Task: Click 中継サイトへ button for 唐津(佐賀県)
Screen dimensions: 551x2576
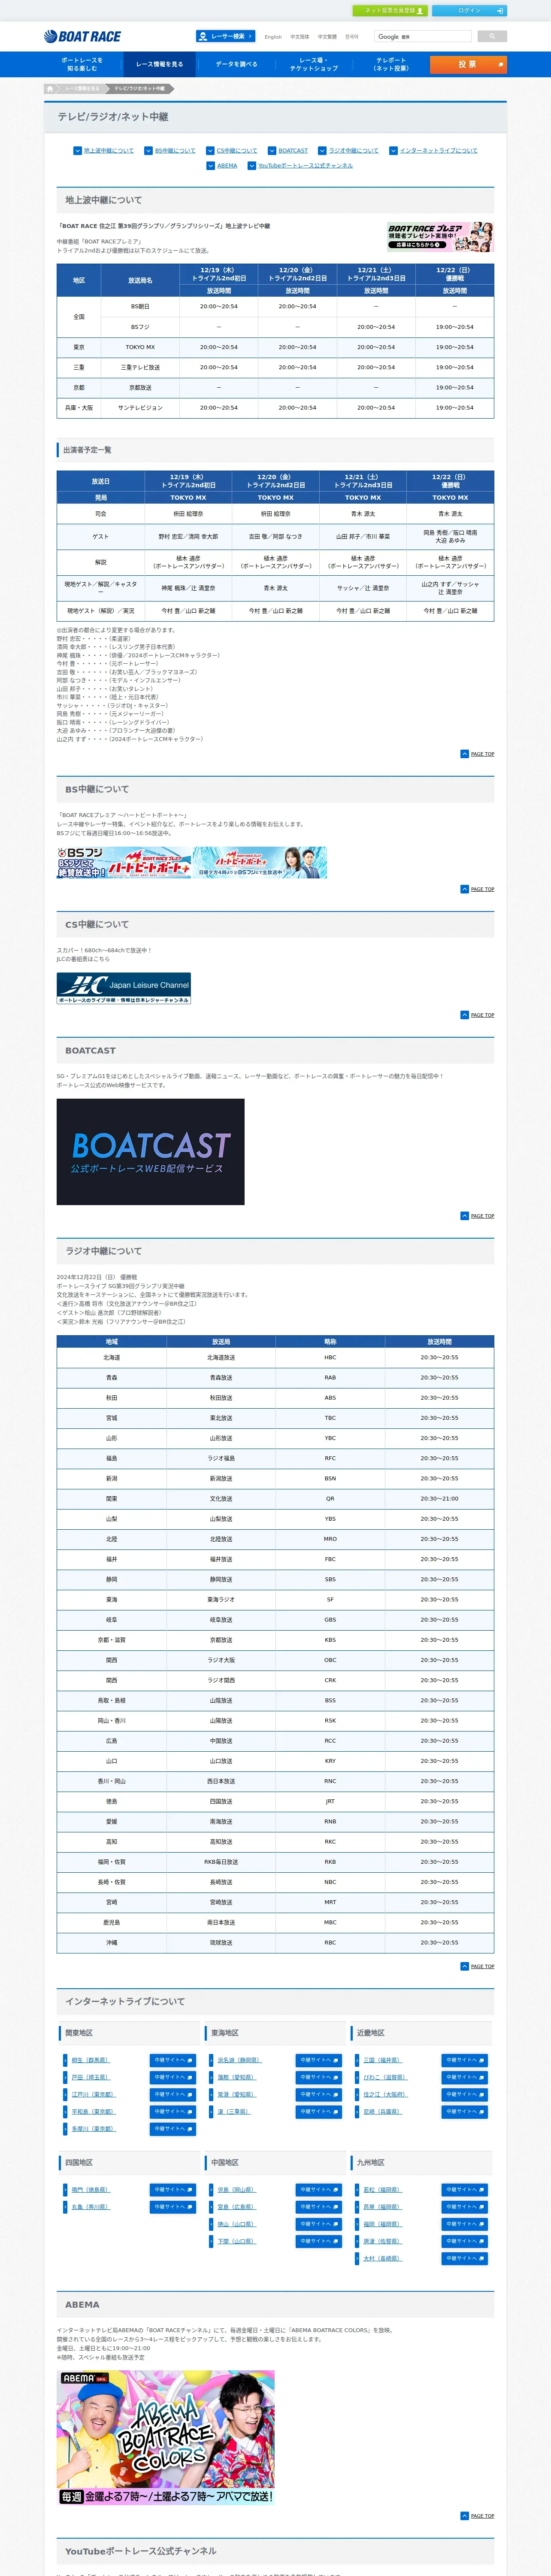Action: point(465,2241)
